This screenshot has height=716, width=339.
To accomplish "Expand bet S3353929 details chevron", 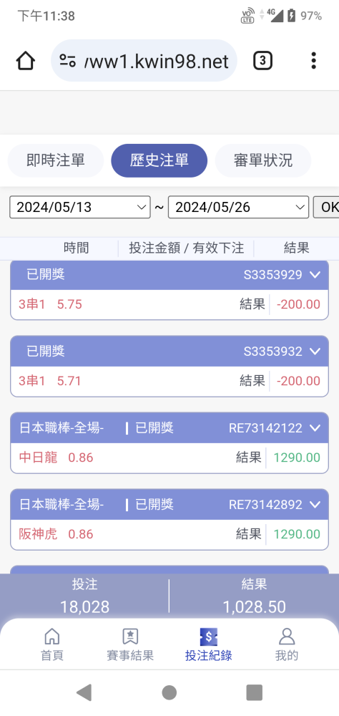I will [x=315, y=274].
